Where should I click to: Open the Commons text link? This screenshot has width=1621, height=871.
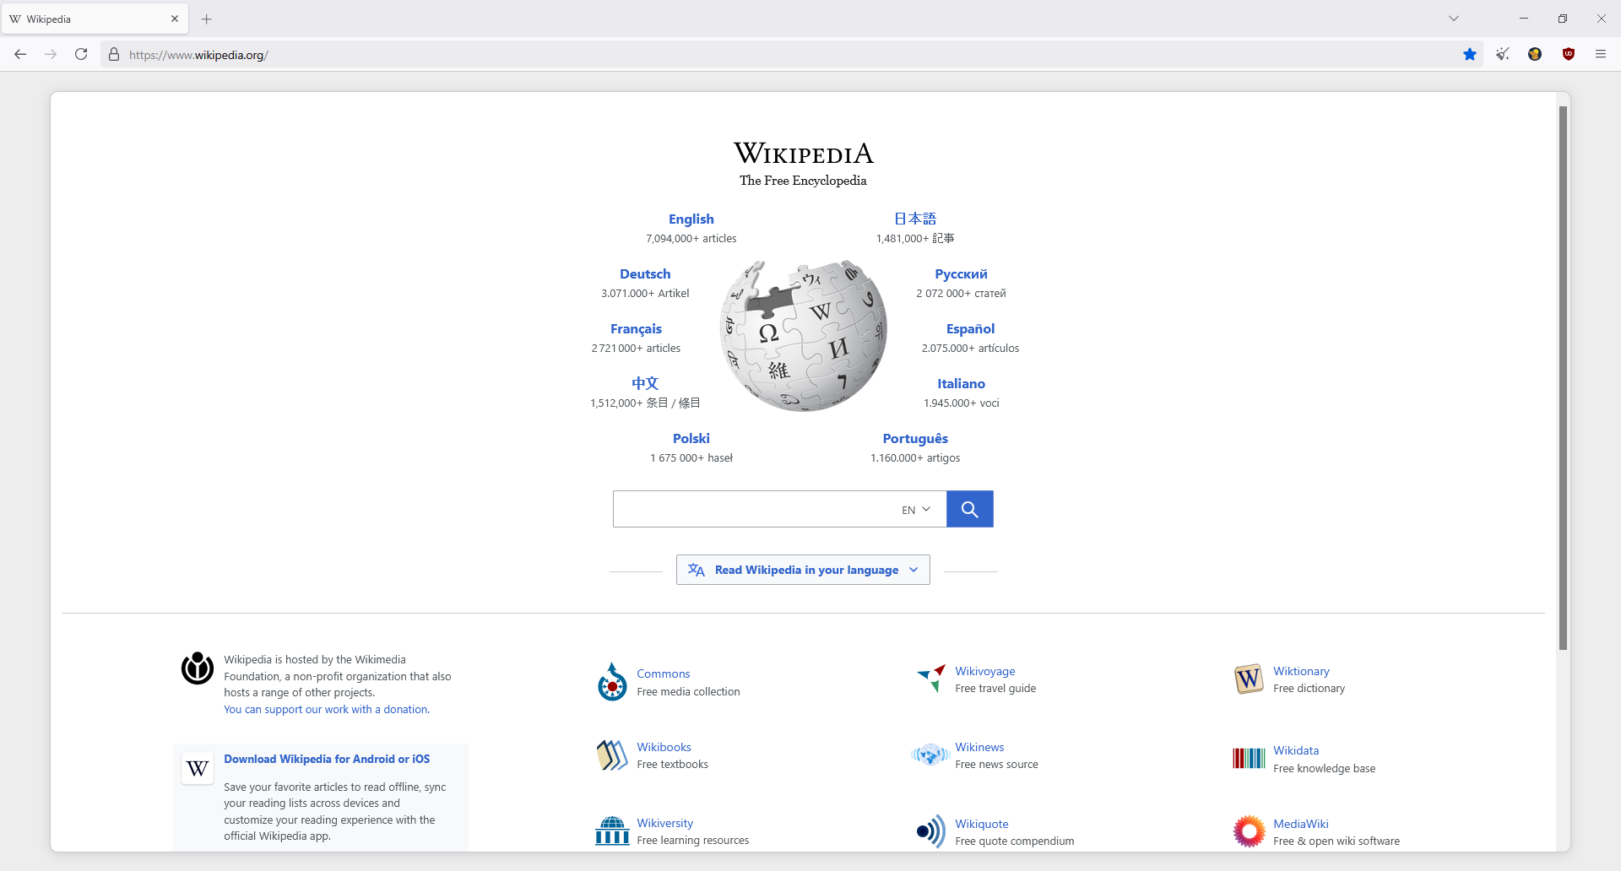664,674
